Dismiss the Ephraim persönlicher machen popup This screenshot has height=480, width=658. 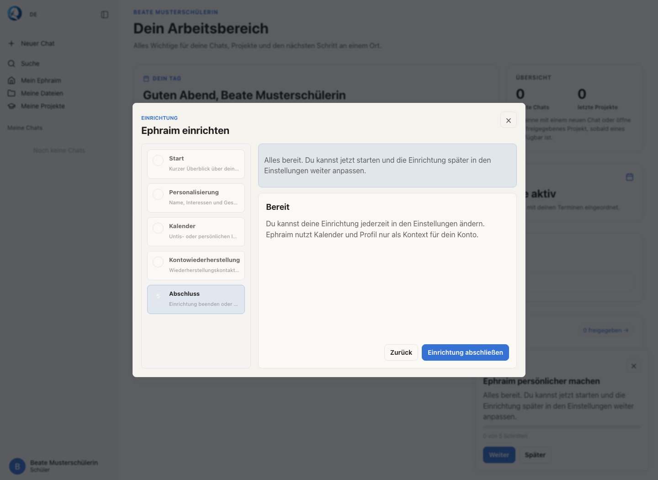click(633, 366)
